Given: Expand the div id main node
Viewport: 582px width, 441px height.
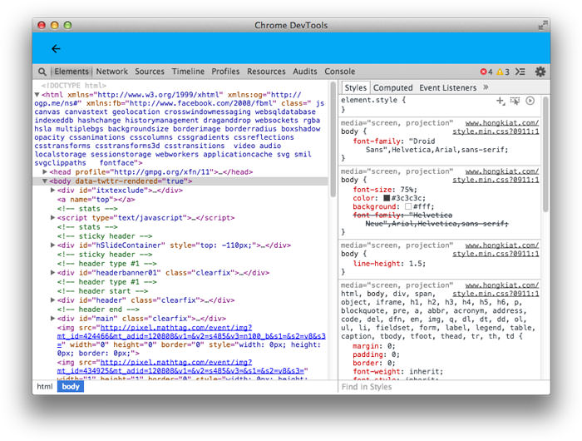Looking at the screenshot, I should pyautogui.click(x=52, y=318).
